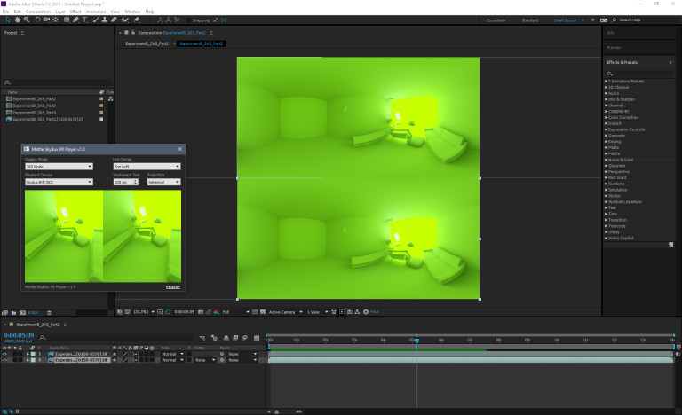
Task: Switch to the Standard workspace
Action: [x=529, y=20]
